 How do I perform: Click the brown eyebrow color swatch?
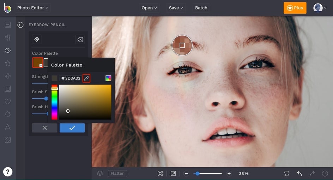point(38,63)
